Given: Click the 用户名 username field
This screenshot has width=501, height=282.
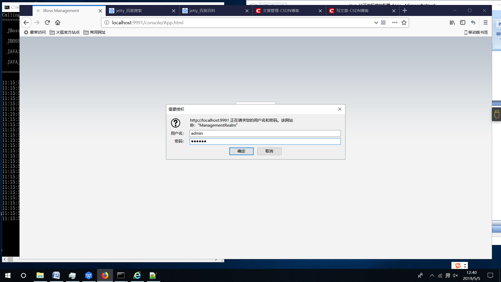Looking at the screenshot, I should click(x=265, y=133).
